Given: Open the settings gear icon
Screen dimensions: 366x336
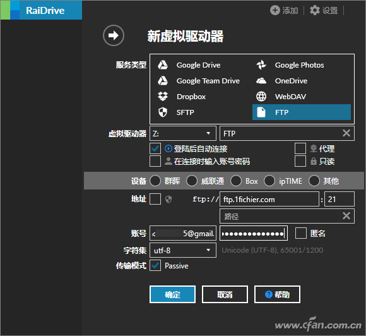Looking at the screenshot, I should [315, 10].
